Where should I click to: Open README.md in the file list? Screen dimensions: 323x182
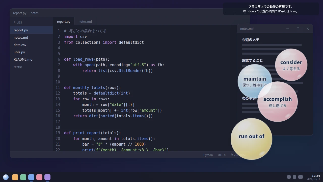click(x=31, y=59)
